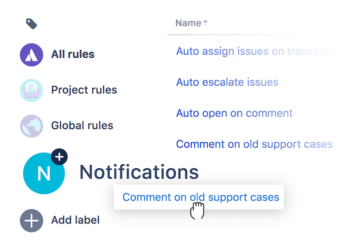357x250 pixels.
Task: Open the Auto escalate issues rule
Action: point(227,82)
